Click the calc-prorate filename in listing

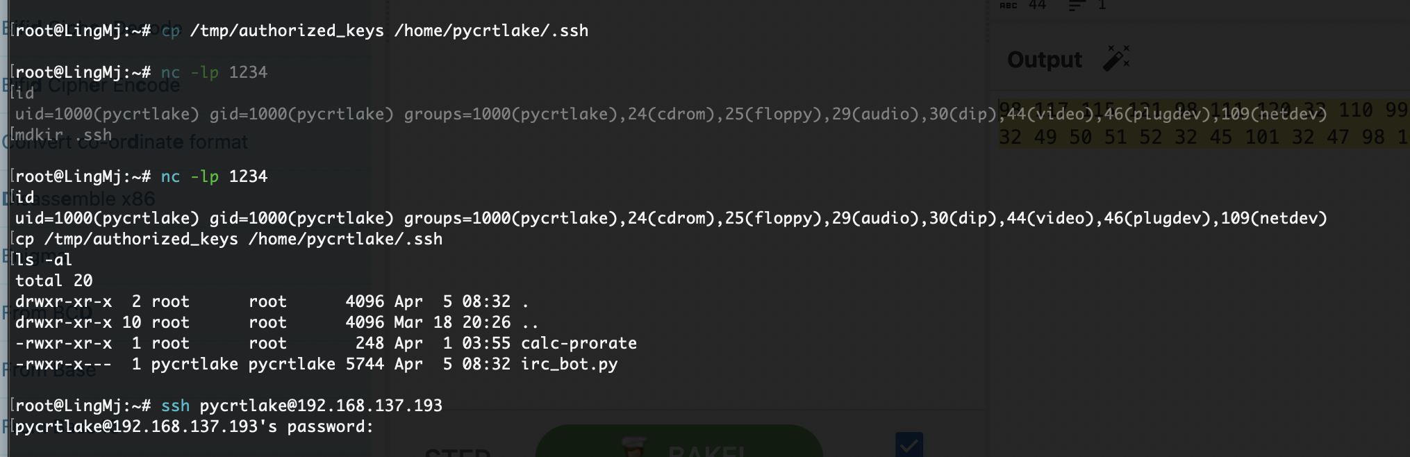click(579, 343)
